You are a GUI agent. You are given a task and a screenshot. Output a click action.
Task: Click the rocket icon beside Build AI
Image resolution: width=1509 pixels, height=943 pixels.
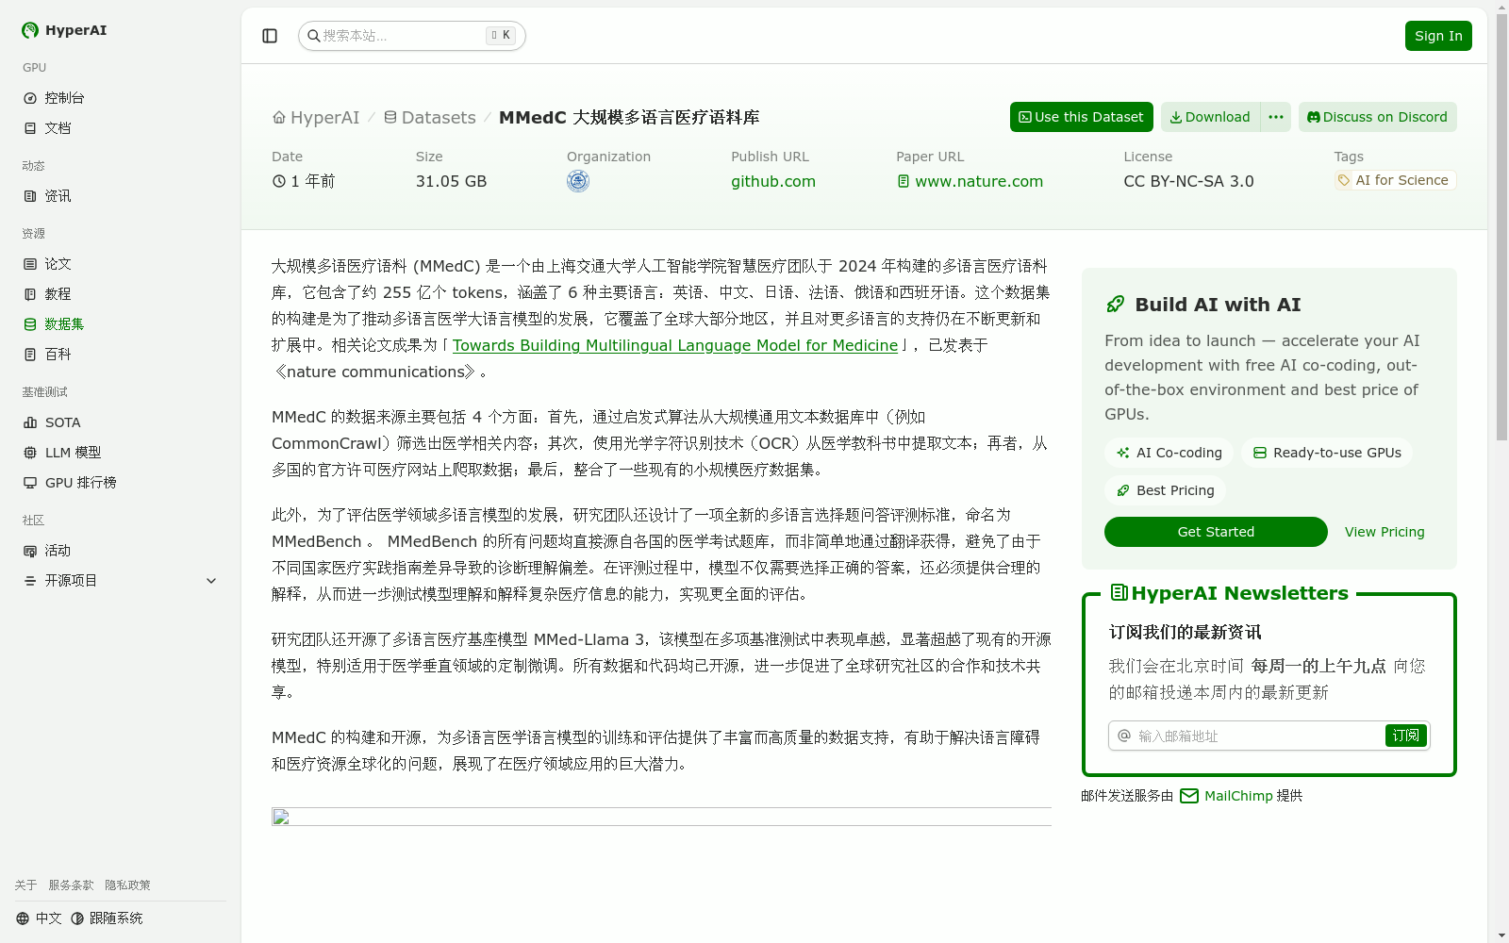tap(1116, 304)
